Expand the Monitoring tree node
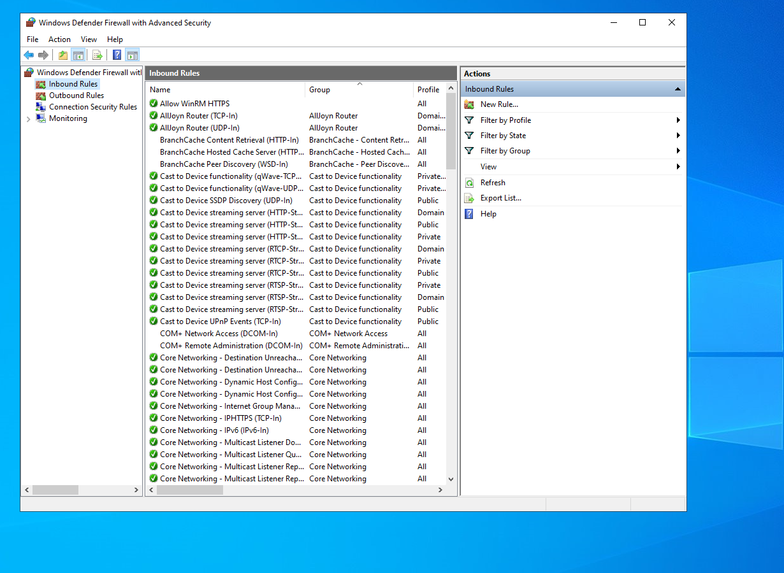This screenshot has height=573, width=784. (28, 119)
